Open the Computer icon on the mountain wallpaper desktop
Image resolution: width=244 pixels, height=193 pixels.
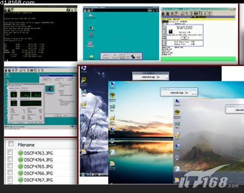177,102
